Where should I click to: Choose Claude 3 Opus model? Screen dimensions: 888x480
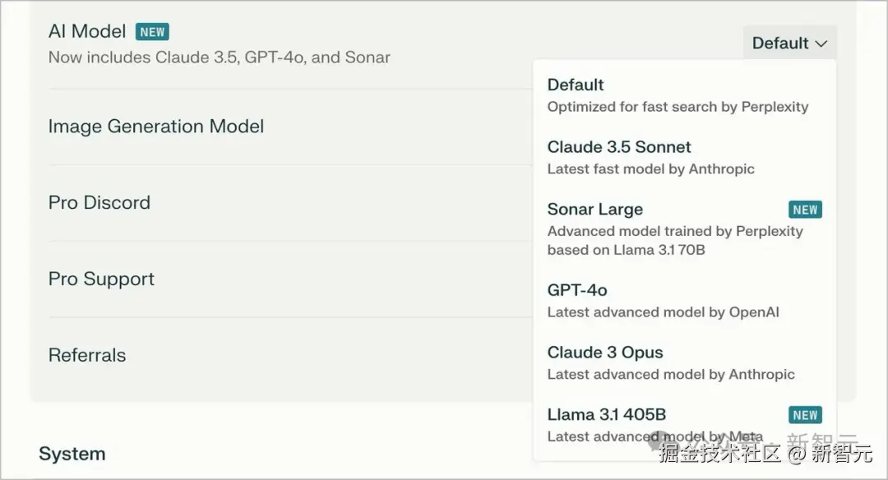click(605, 353)
